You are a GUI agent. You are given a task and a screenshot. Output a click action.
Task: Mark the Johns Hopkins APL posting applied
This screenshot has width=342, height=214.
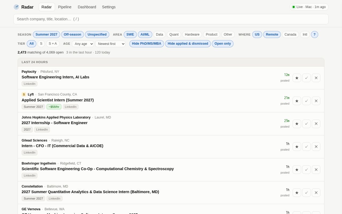click(306, 124)
